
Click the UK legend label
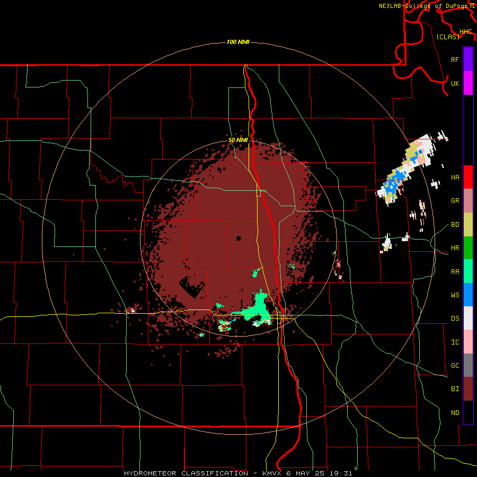click(x=455, y=83)
